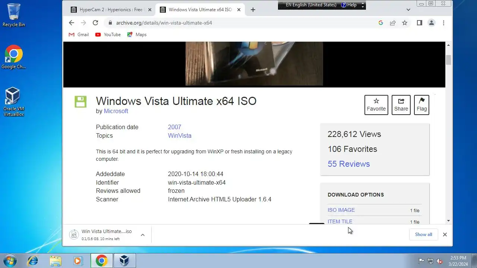Viewport: 477px width, 268px height.
Task: Click the Share button on the item
Action: tap(401, 105)
